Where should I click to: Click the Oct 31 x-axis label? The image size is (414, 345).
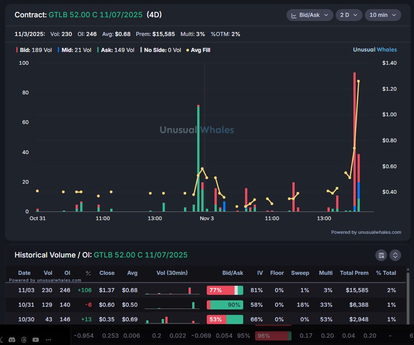(37, 218)
